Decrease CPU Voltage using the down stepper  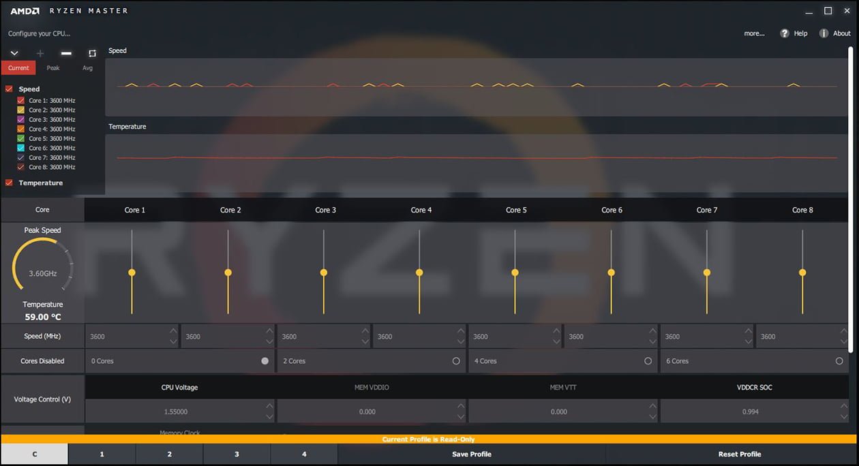coord(270,416)
